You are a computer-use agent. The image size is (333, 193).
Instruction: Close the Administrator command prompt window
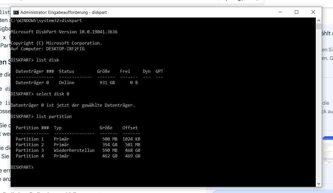click(x=313, y=12)
